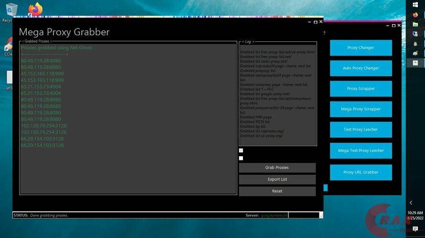Click log entry 'Grabbed list us-proxy.org/'

point(261,136)
